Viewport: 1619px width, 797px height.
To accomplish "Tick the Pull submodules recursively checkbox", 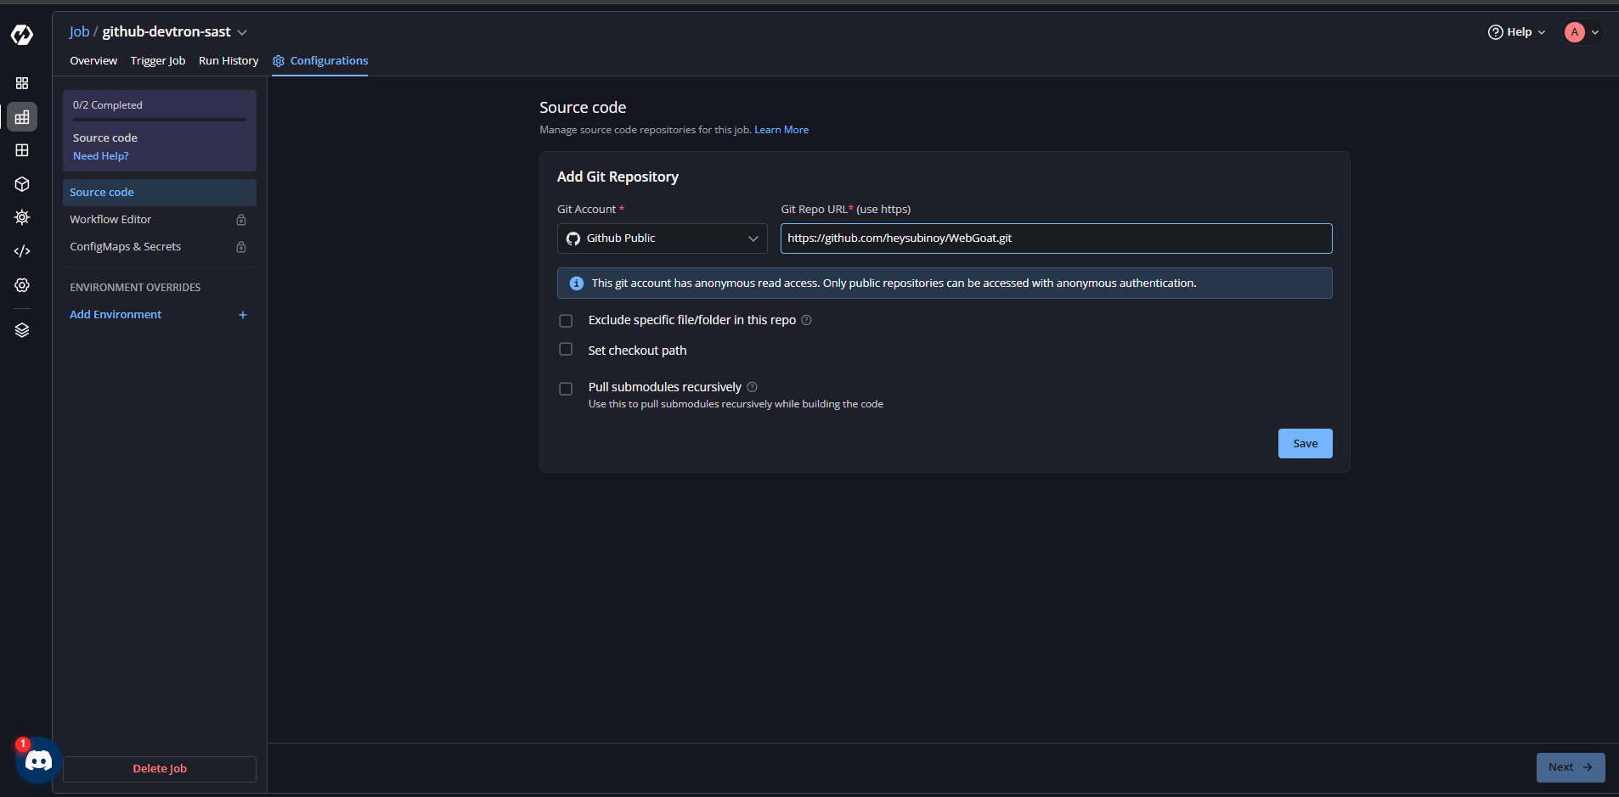I will point(566,389).
